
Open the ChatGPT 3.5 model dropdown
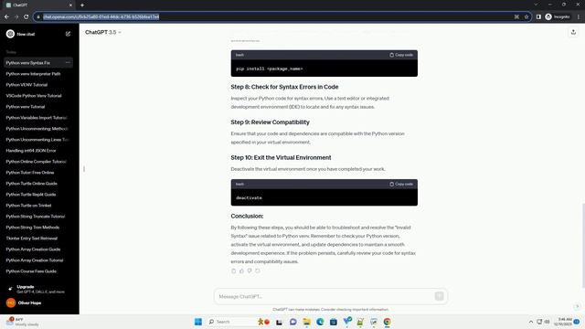103,33
